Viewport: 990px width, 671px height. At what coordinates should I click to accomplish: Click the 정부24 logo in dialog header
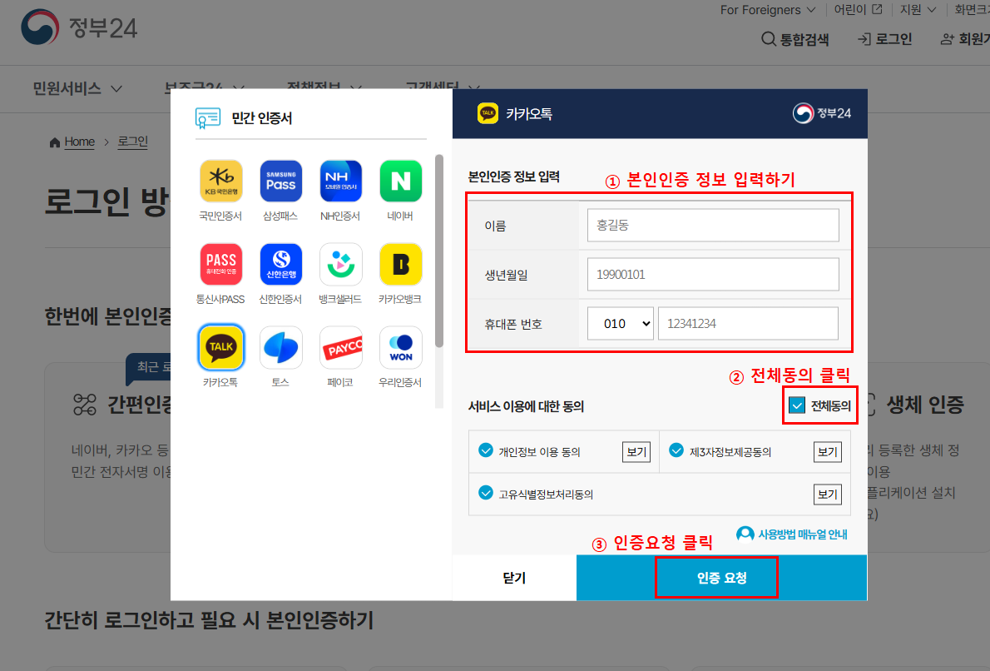point(821,114)
